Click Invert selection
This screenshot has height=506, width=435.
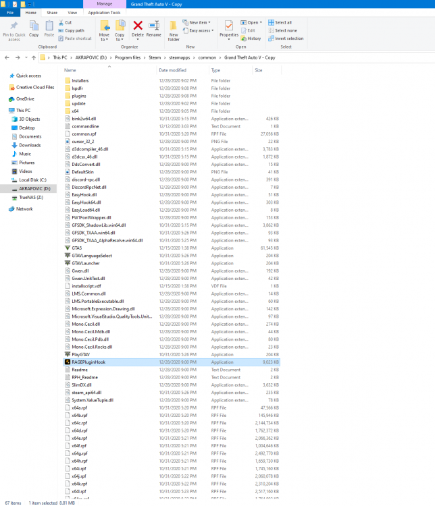[286, 38]
